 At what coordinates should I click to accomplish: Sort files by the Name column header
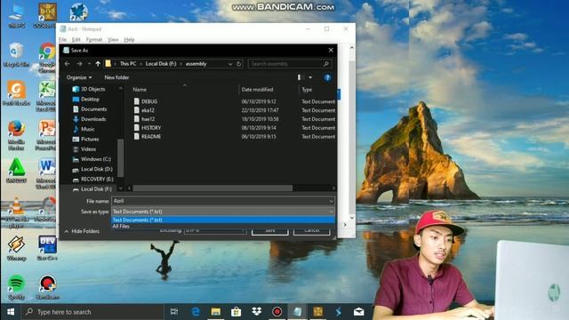140,89
